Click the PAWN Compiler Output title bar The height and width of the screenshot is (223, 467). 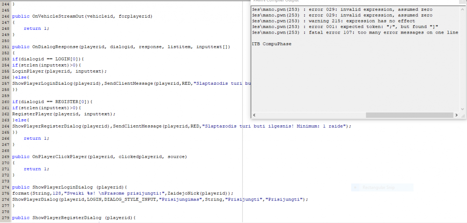point(354,1)
